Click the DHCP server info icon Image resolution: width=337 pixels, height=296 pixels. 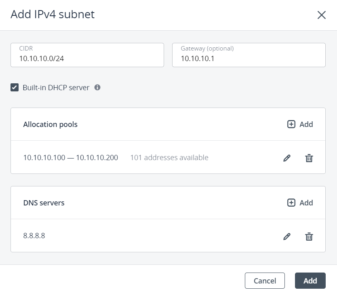[97, 87]
